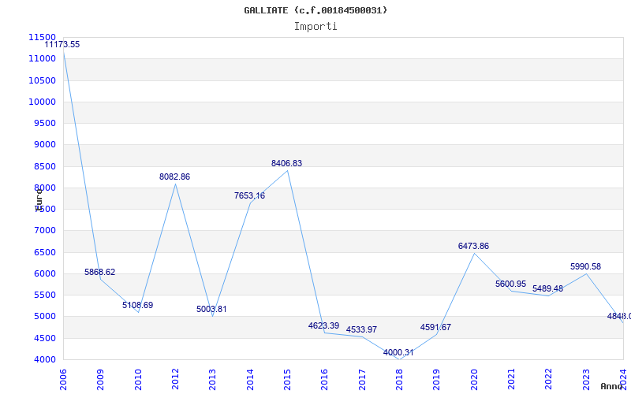This screenshot has width=631, height=394.
Task: Click the 10000 y-axis tick label
Action: pos(42,102)
